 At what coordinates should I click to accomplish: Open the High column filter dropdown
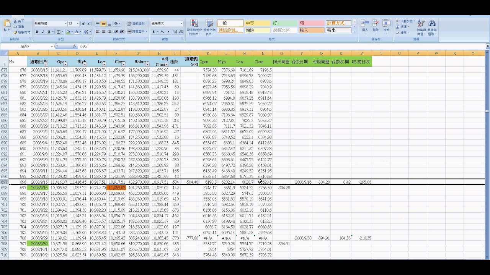point(85,64)
